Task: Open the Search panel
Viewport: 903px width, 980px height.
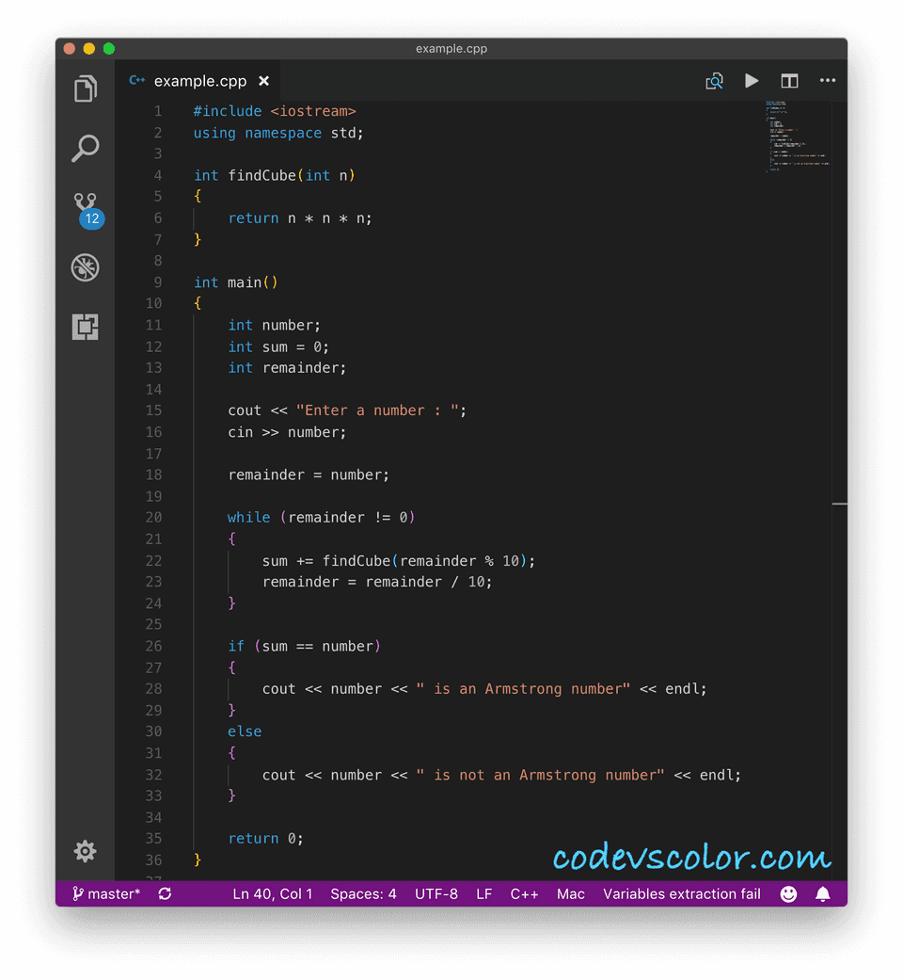Action: pos(85,148)
